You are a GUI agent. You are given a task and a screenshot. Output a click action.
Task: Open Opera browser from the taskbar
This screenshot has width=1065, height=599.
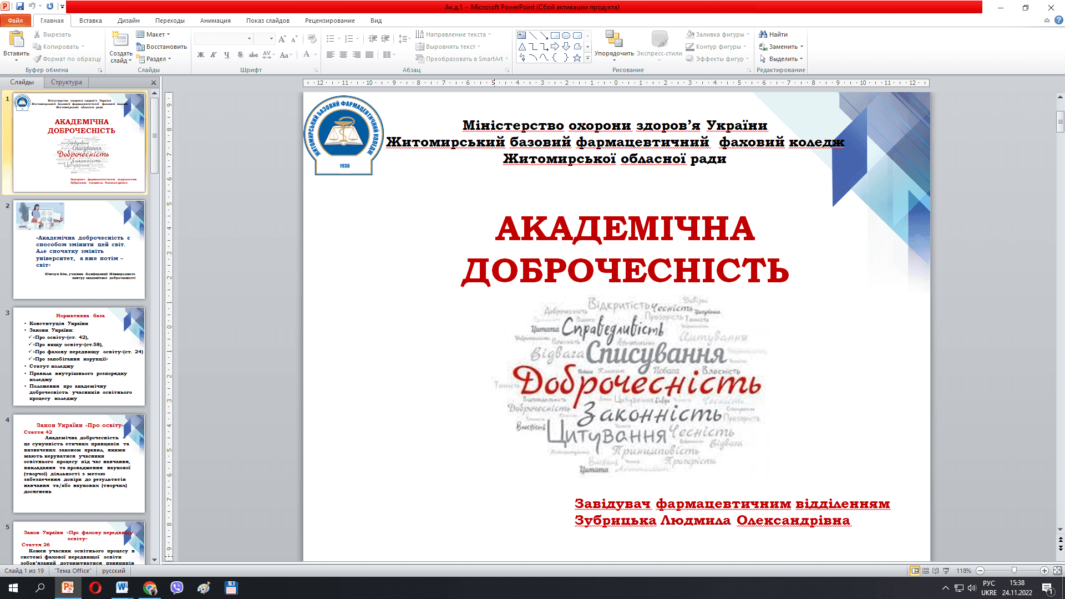(95, 588)
